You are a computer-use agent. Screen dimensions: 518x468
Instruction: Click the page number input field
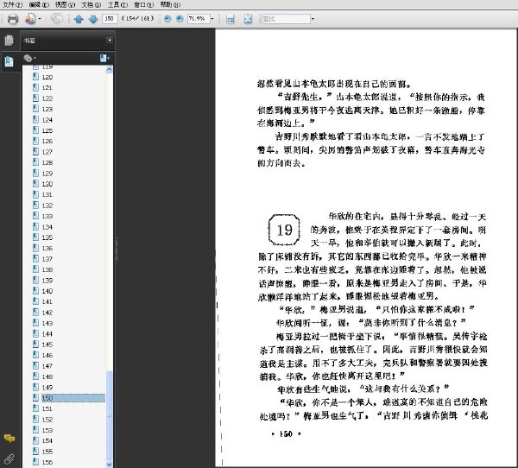click(110, 19)
